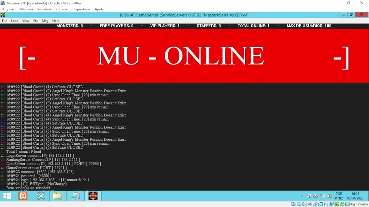Open GameServer Help menu
The height and width of the screenshot is (207, 369).
[x=56, y=21]
